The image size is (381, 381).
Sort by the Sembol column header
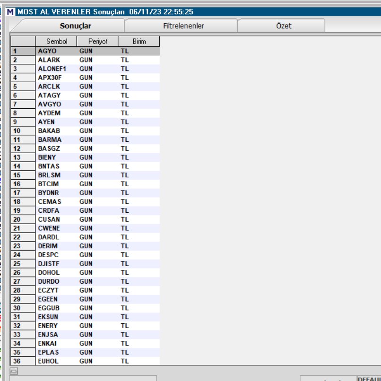[56, 41]
